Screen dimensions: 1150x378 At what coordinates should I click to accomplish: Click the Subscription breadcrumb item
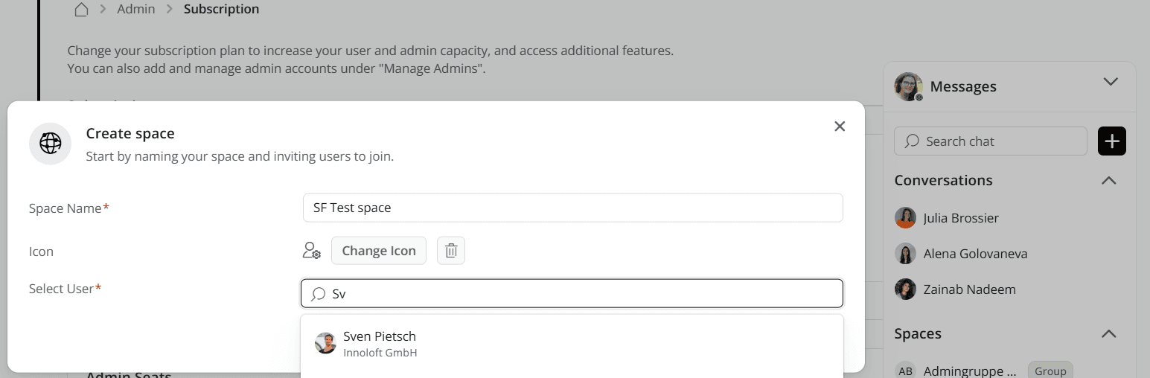pos(221,10)
